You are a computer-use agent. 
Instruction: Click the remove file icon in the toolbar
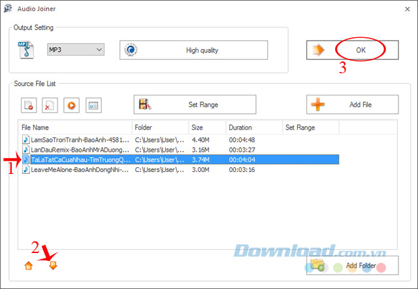point(29,105)
